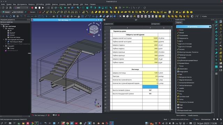223x125 pixels.
Task: Toggle snap perpendicular icon
Action: click(216, 42)
